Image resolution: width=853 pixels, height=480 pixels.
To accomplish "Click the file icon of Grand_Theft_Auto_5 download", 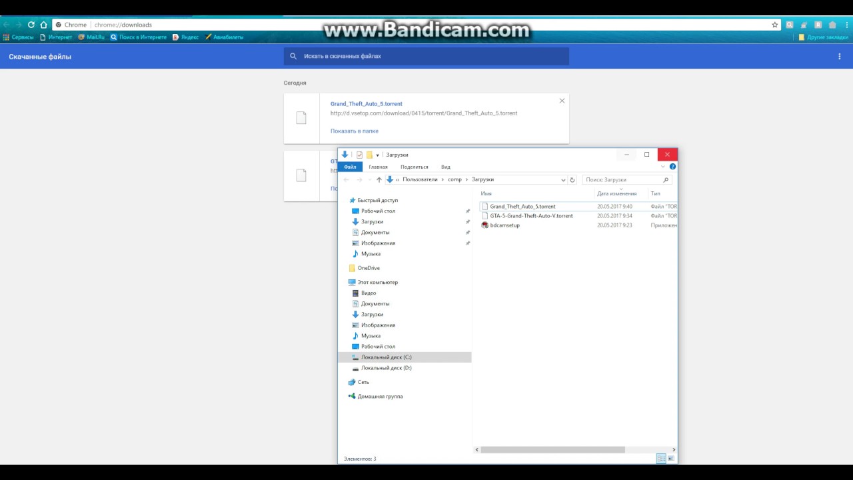I will click(301, 118).
